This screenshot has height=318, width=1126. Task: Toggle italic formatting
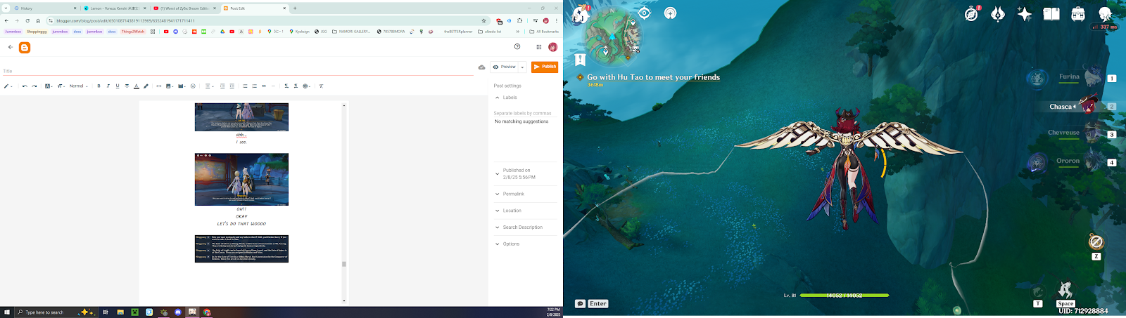(108, 86)
